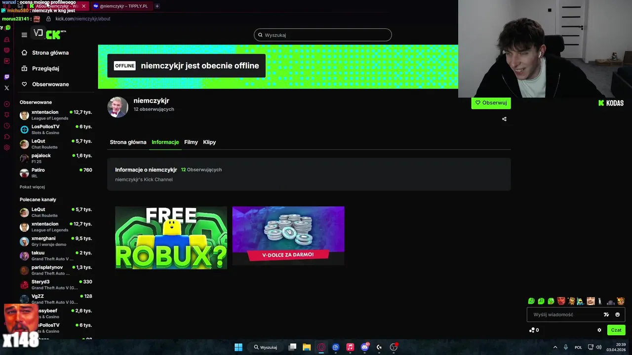Open takuu channel in recommended list
Screen dimensions: 632x355
(x=56, y=255)
